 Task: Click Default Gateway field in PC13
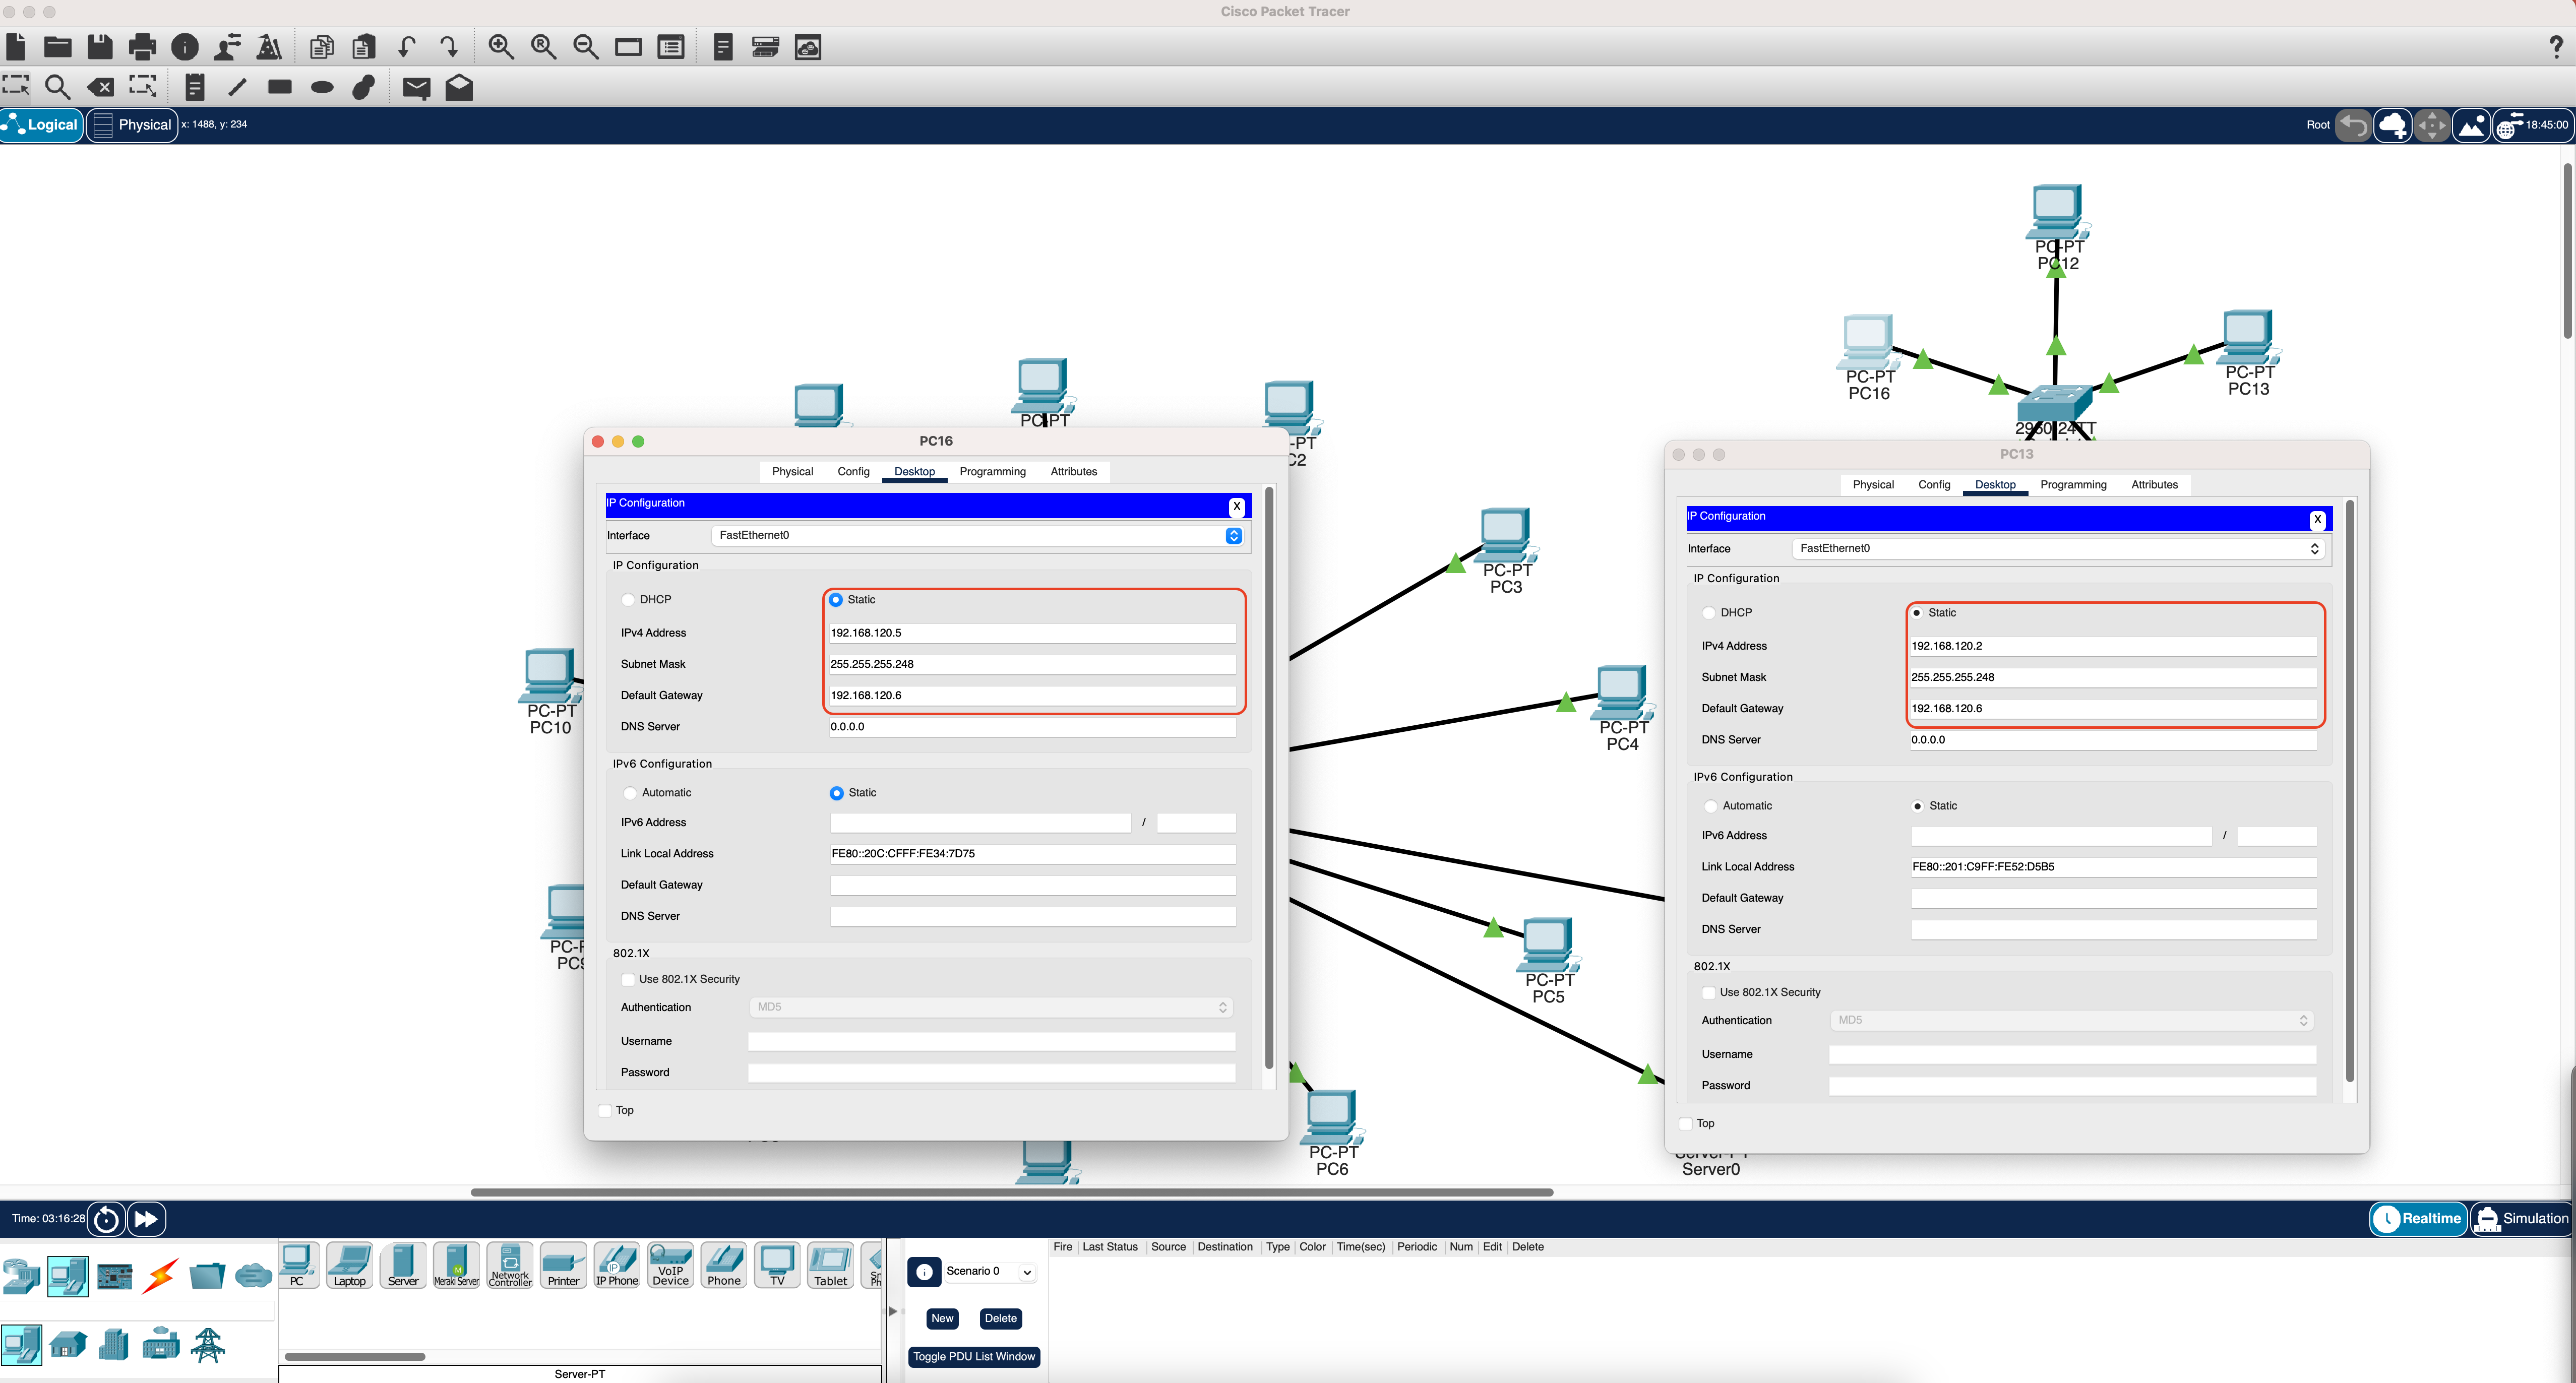[2114, 709]
